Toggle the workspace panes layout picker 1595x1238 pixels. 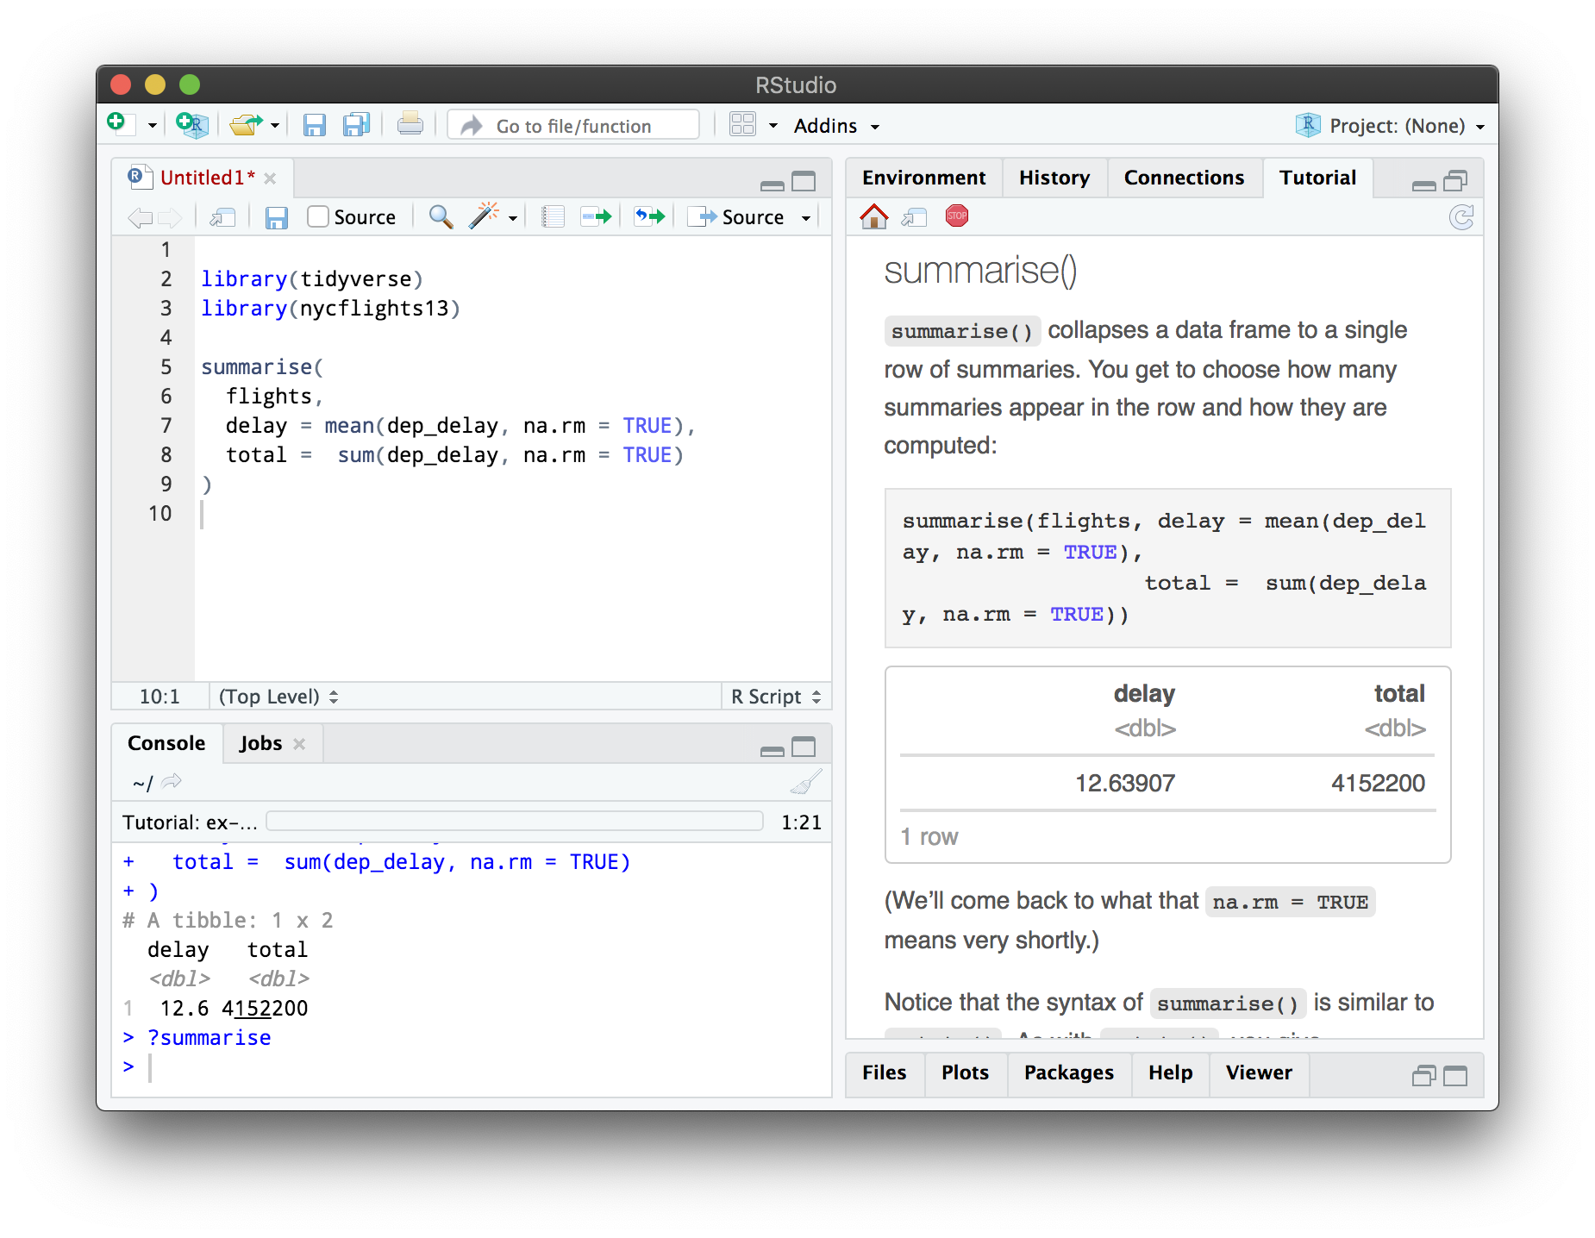tap(742, 124)
